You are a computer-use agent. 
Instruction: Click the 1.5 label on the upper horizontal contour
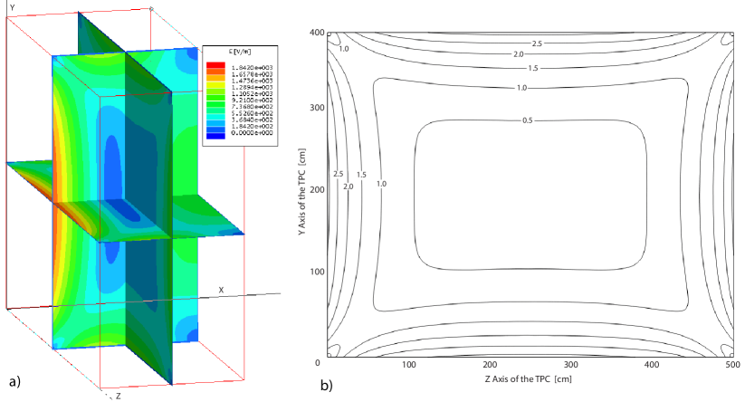tap(533, 68)
